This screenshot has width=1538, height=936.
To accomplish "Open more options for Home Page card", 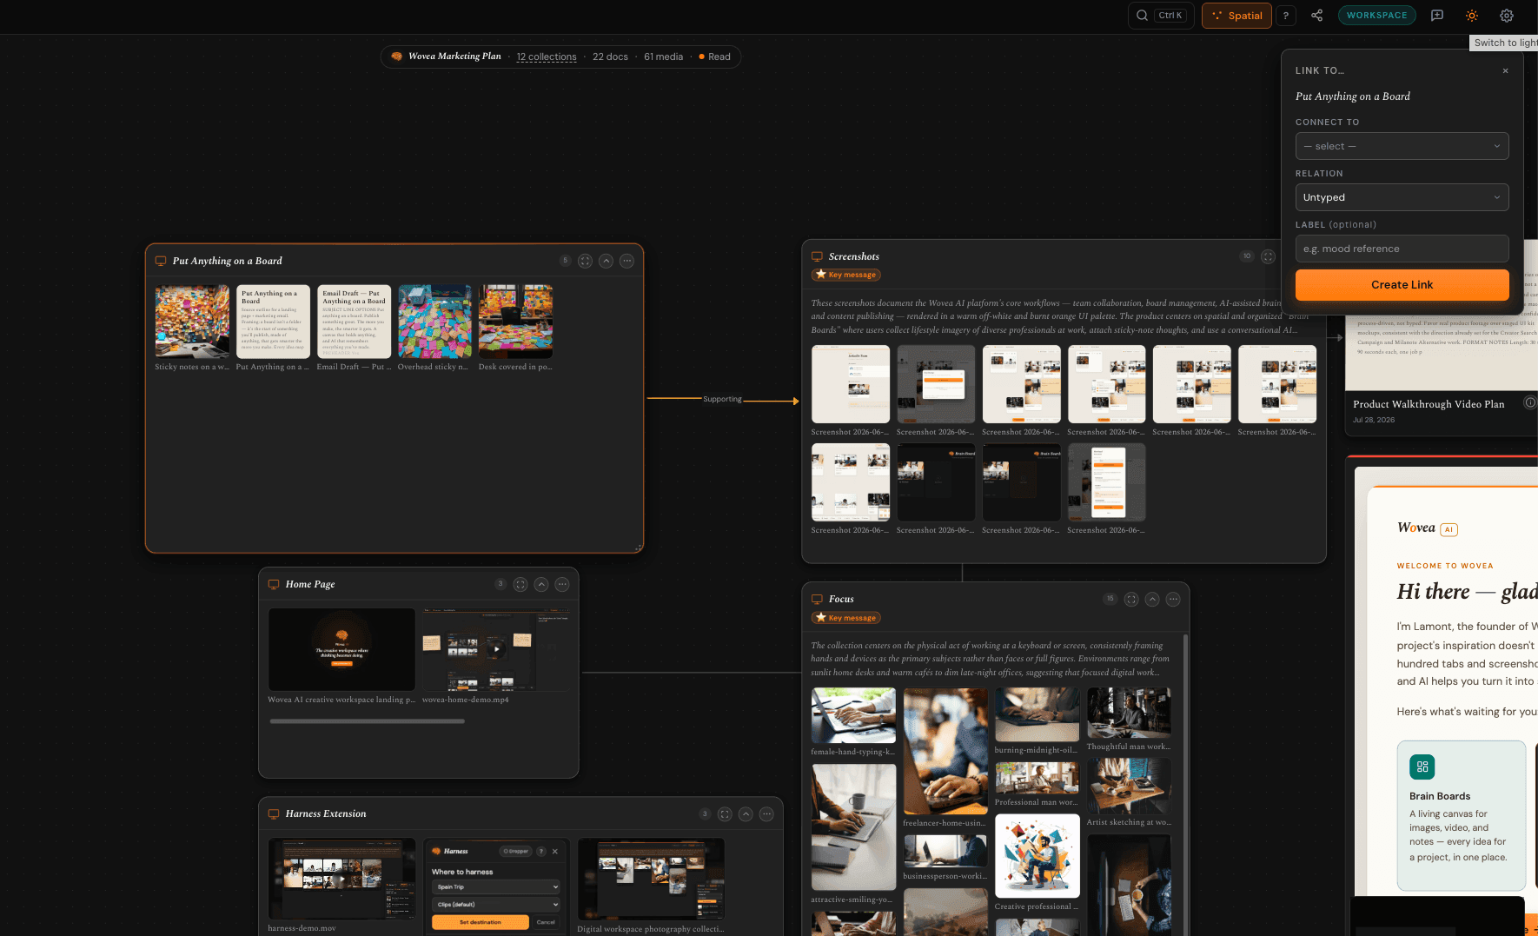I will 562,585.
